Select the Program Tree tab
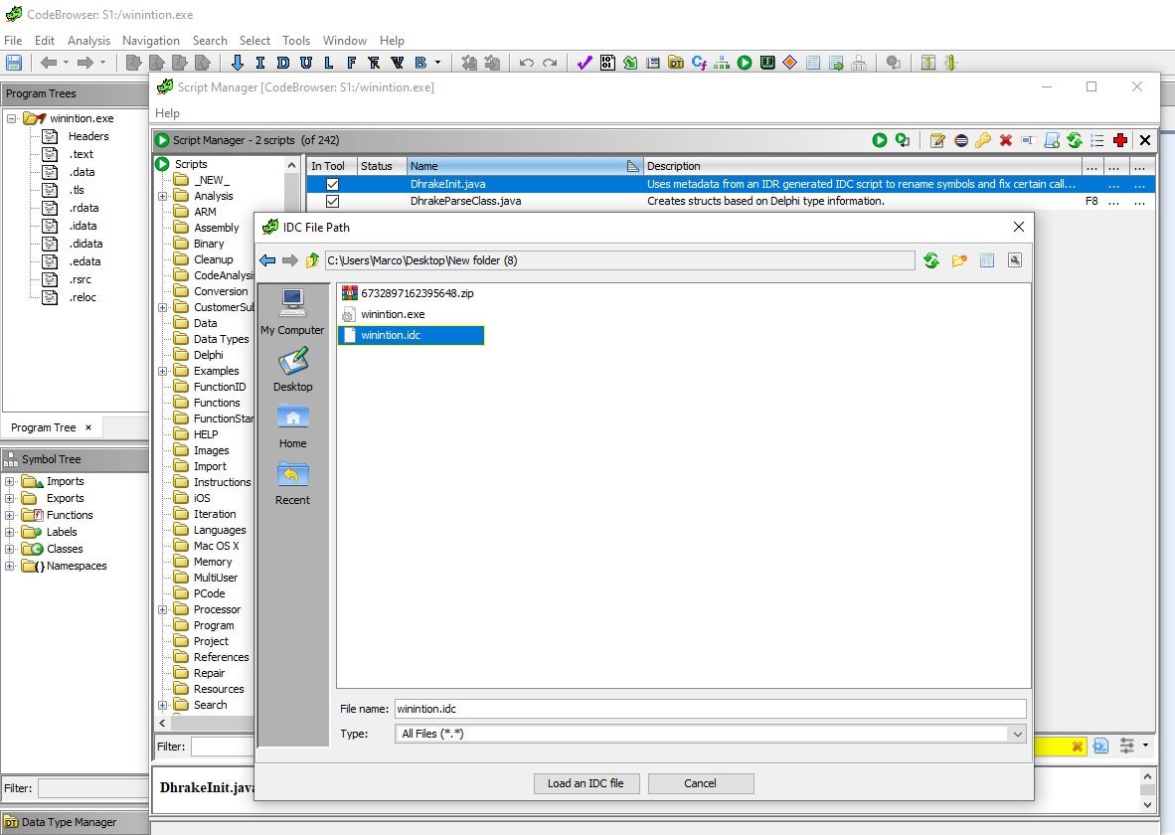The width and height of the screenshot is (1175, 835). pos(43,427)
